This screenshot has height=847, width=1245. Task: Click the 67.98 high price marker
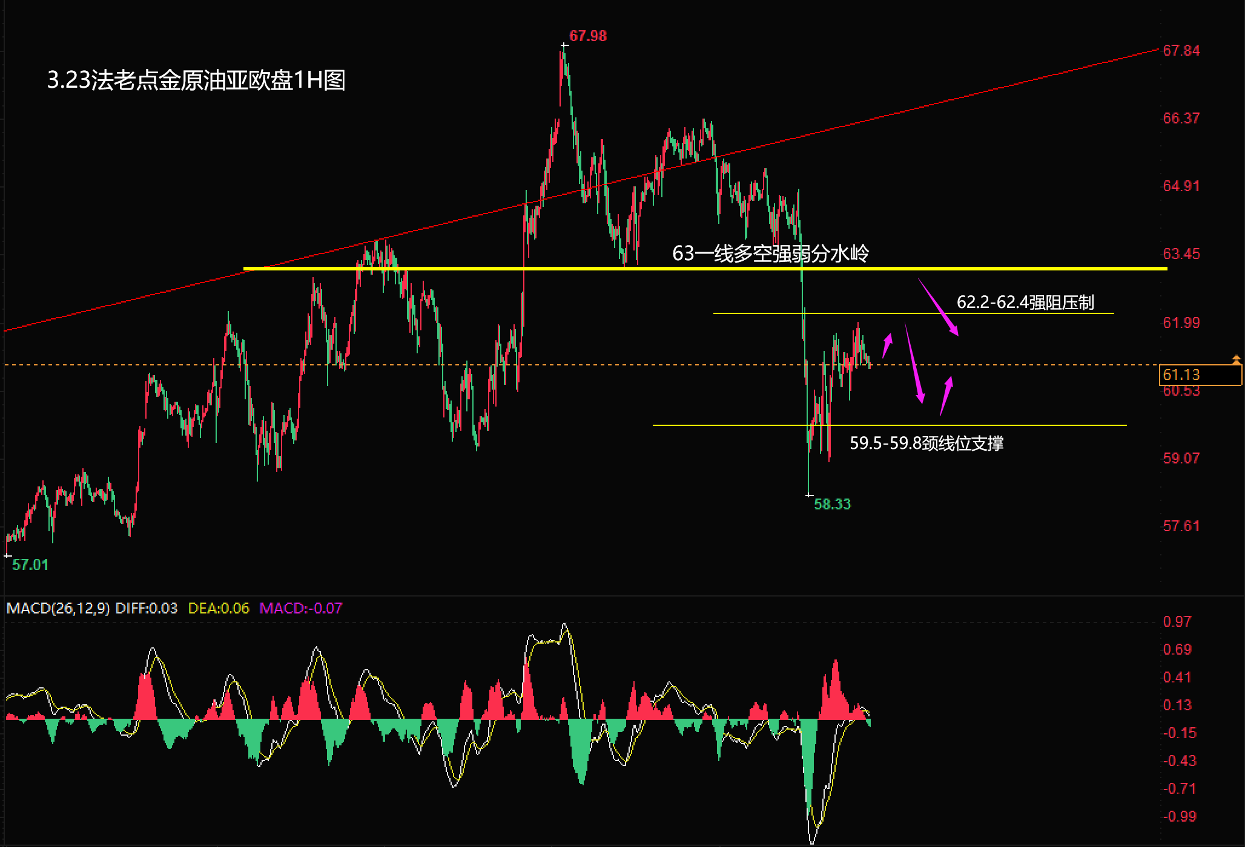(x=587, y=36)
